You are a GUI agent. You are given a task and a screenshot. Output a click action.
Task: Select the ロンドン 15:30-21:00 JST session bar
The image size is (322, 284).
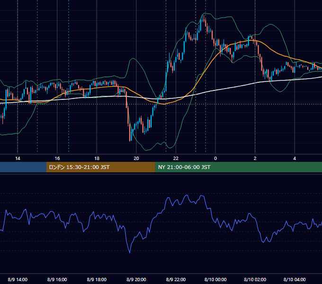100,167
